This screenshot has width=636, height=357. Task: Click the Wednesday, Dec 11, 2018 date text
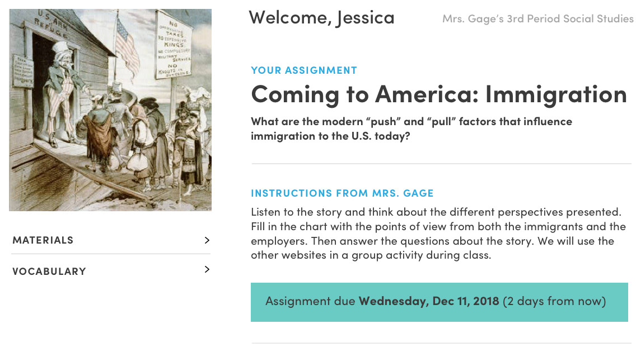[429, 301]
